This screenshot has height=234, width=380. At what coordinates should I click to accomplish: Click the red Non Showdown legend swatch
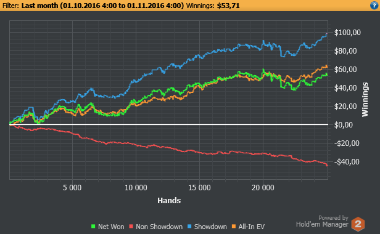[131, 227]
